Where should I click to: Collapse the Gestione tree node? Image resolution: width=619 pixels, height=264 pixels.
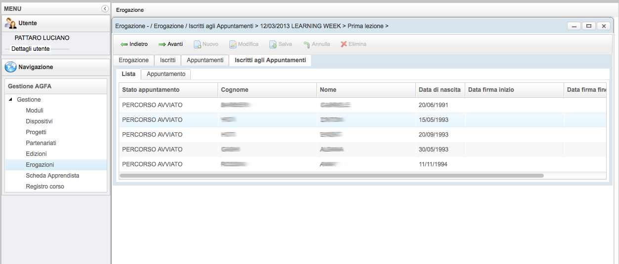click(11, 100)
